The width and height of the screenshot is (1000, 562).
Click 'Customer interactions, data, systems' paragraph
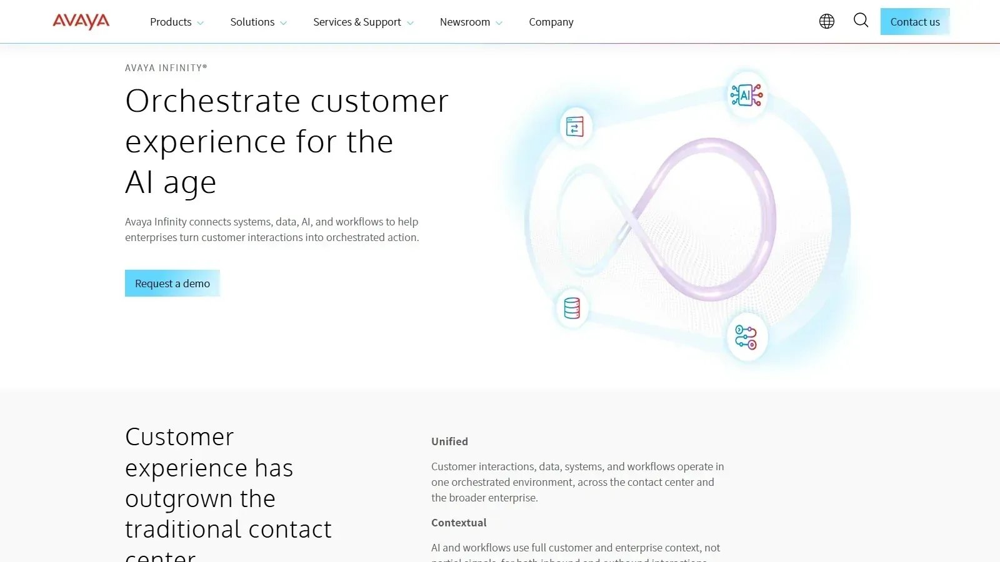577,482
